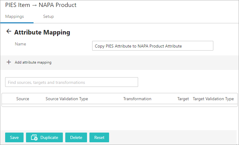The width and height of the screenshot is (239, 145).
Task: Click the Transformation column header
Action: 137,99
